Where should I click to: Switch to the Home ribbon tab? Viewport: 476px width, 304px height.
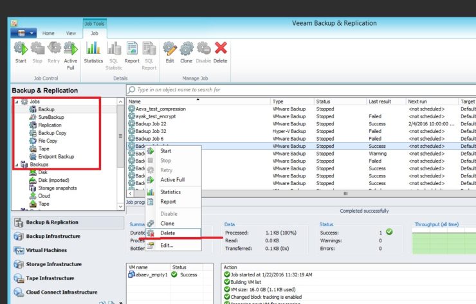tap(48, 33)
